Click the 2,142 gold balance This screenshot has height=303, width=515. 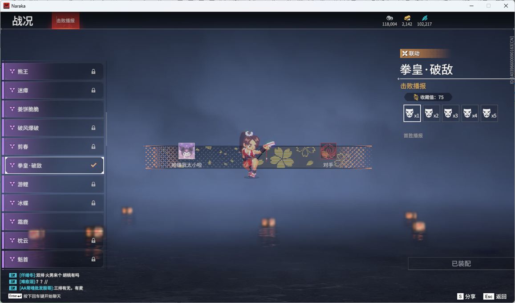[407, 24]
